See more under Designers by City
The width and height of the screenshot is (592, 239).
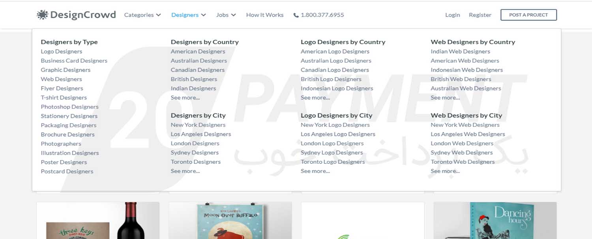click(x=185, y=171)
